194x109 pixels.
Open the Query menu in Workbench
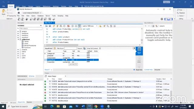[x=33, y=16]
